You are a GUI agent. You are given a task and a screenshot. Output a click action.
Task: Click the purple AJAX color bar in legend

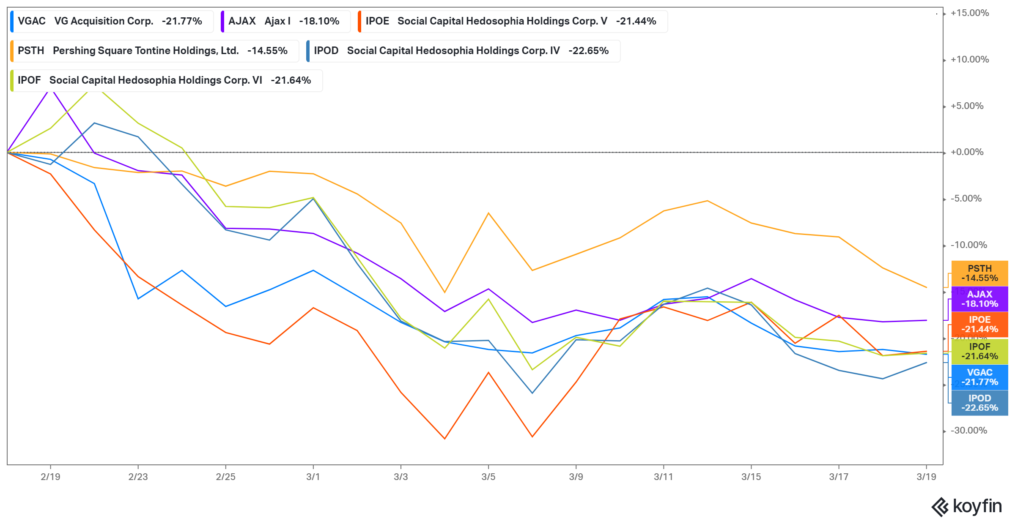tap(222, 22)
